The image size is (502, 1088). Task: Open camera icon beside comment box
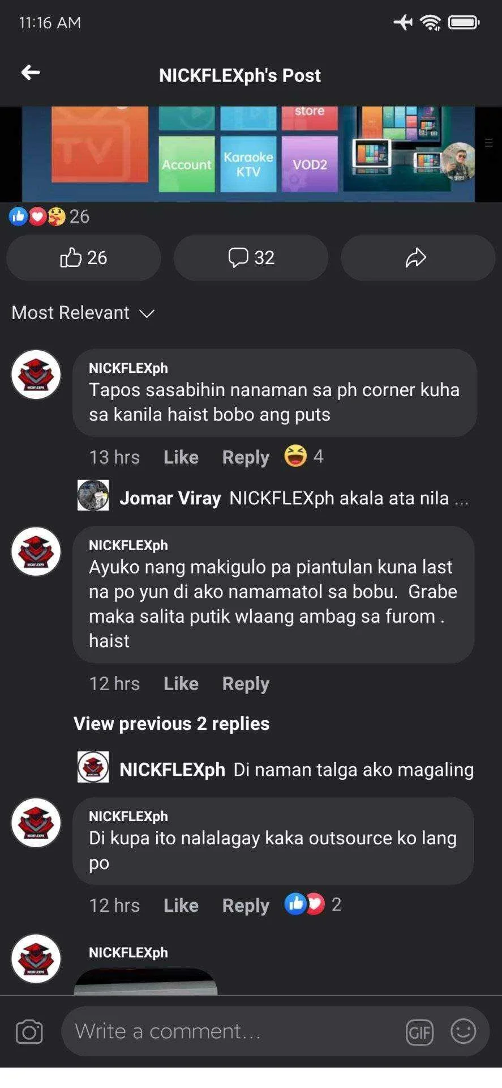coord(29,1031)
